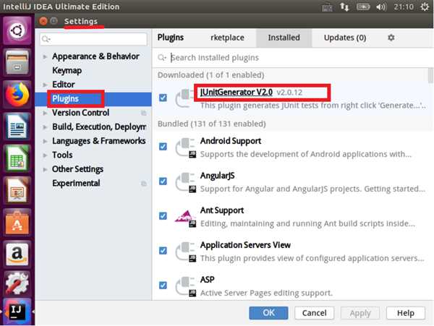Open volume indicator in top panel
Viewport: 434px width, 326px height.
381,7
